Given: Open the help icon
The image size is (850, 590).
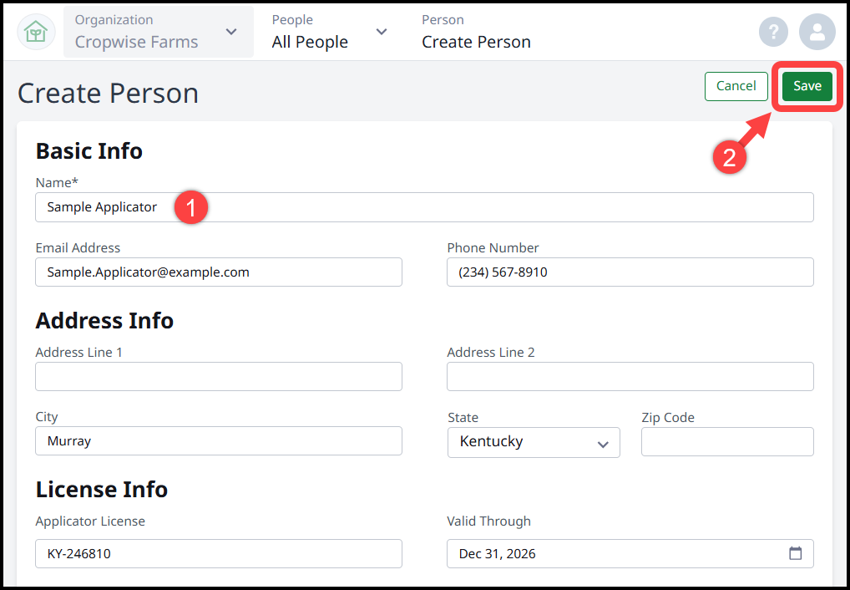Looking at the screenshot, I should click(773, 31).
